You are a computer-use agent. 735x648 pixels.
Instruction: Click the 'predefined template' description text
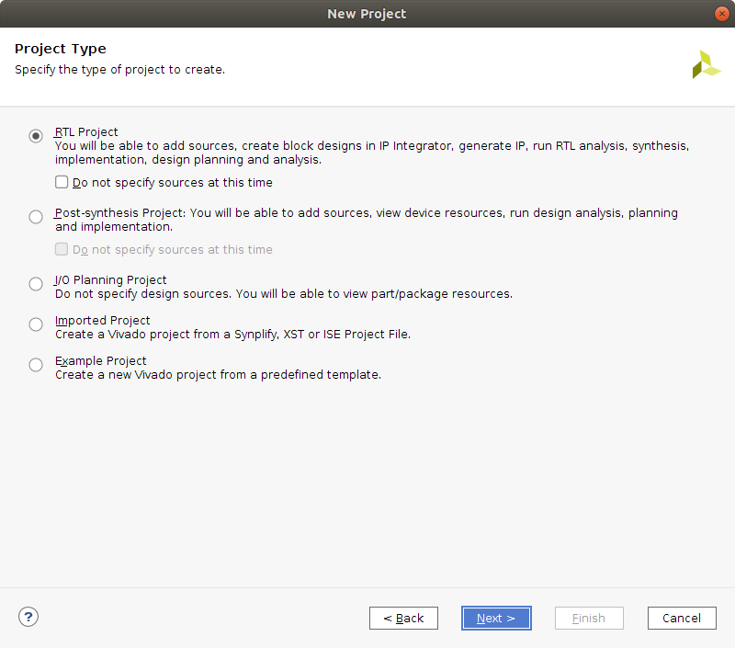pos(219,375)
